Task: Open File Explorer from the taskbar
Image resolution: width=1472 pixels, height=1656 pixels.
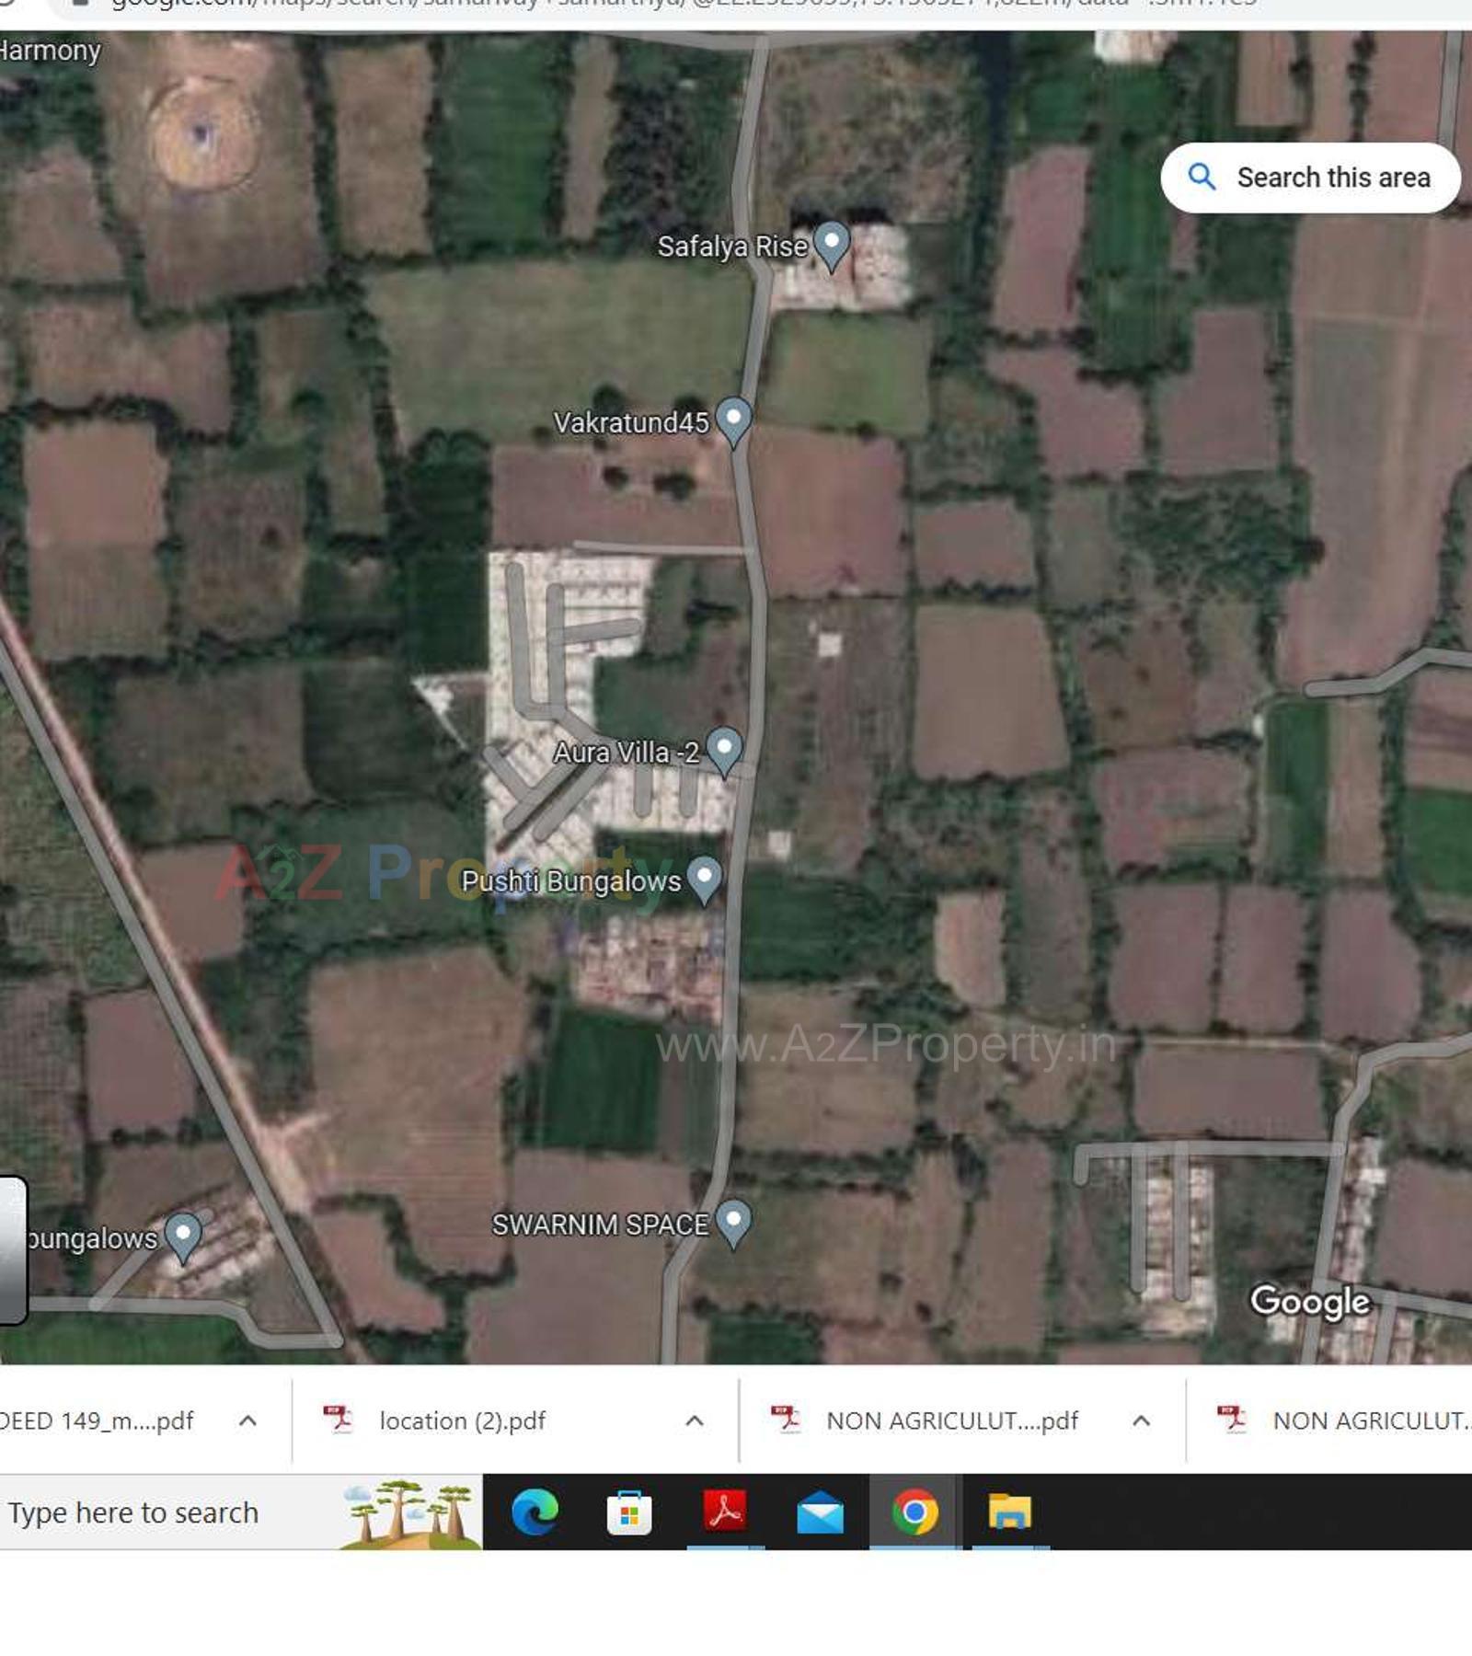Action: tap(1009, 1512)
